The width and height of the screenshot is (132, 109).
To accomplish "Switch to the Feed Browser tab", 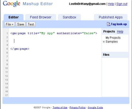I will (41, 17).
